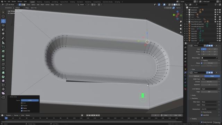
Task: Collapse the Bevel Geometry section
Action: [x=194, y=98]
